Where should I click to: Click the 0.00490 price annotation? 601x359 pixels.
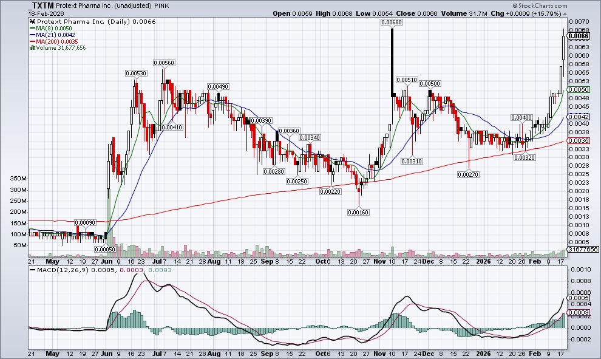pos(218,87)
